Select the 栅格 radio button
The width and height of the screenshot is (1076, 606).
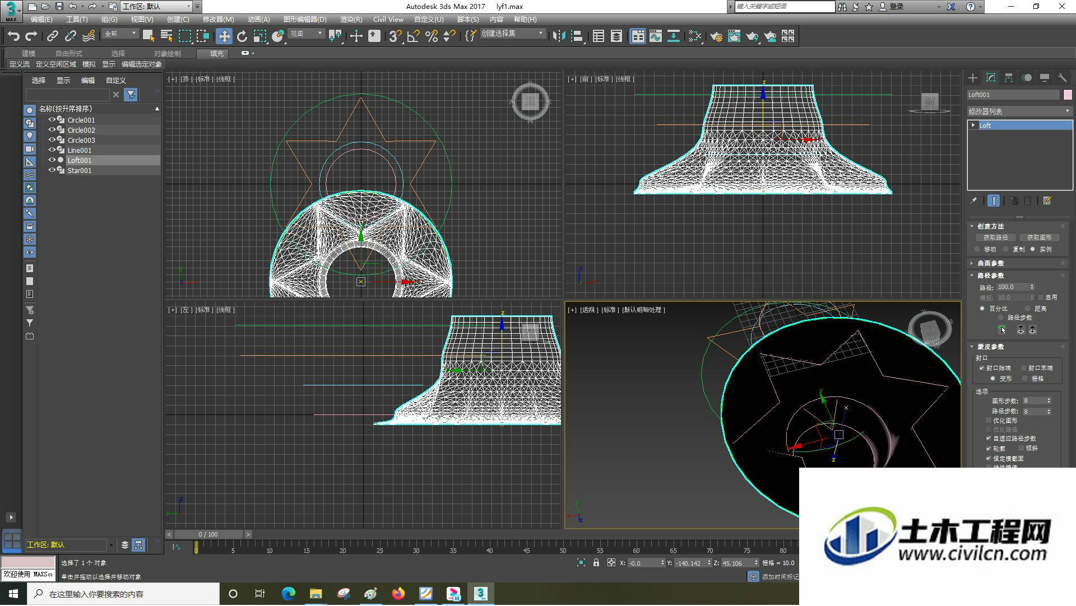click(1025, 379)
